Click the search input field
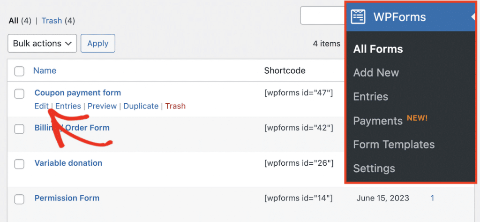 [322, 15]
